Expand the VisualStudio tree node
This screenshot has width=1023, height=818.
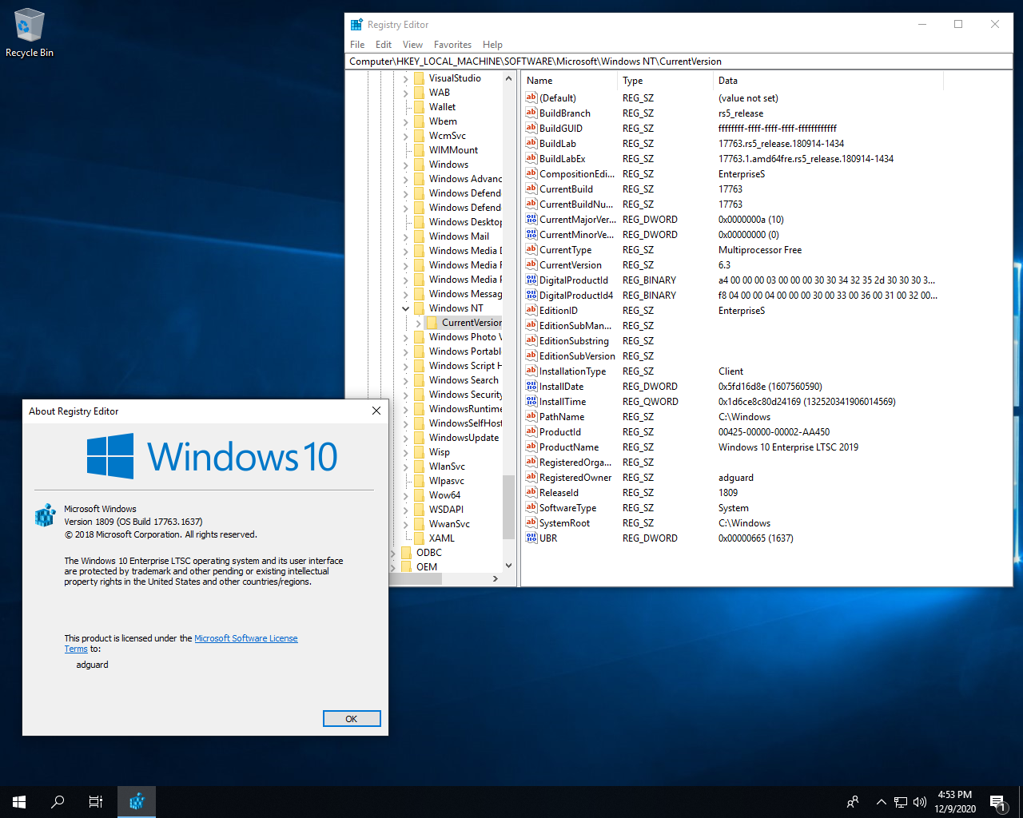click(x=405, y=78)
